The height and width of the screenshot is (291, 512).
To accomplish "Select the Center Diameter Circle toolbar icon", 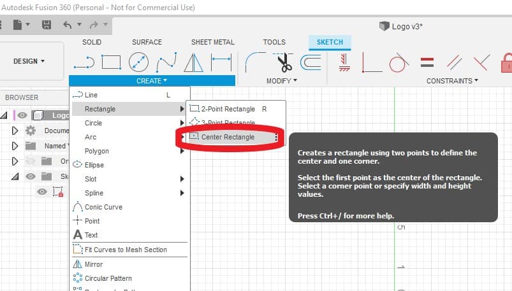I will (138, 62).
